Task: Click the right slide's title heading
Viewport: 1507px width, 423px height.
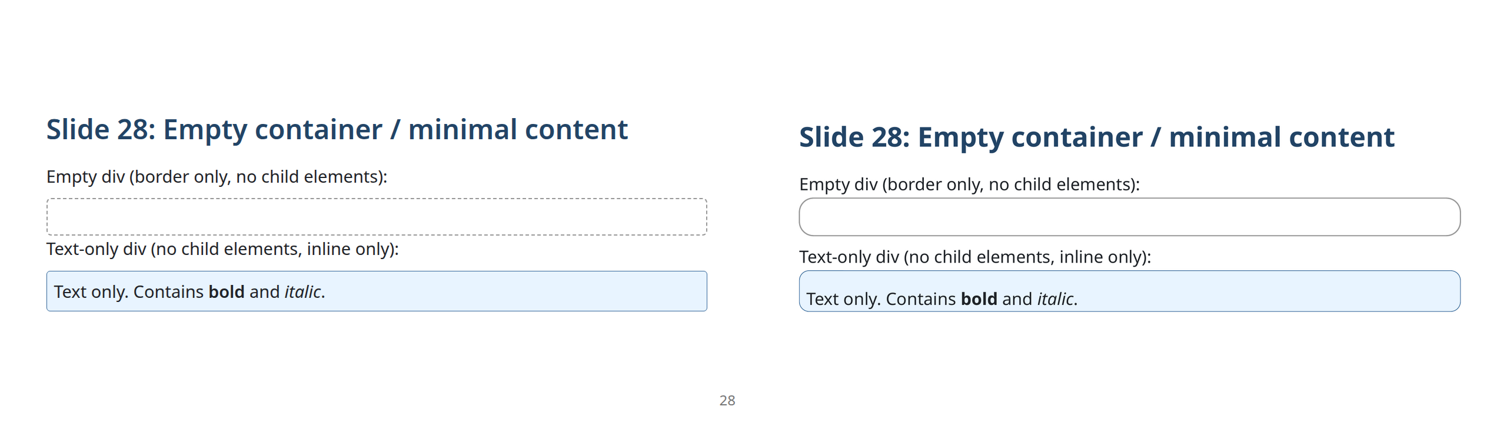Action: [1096, 137]
